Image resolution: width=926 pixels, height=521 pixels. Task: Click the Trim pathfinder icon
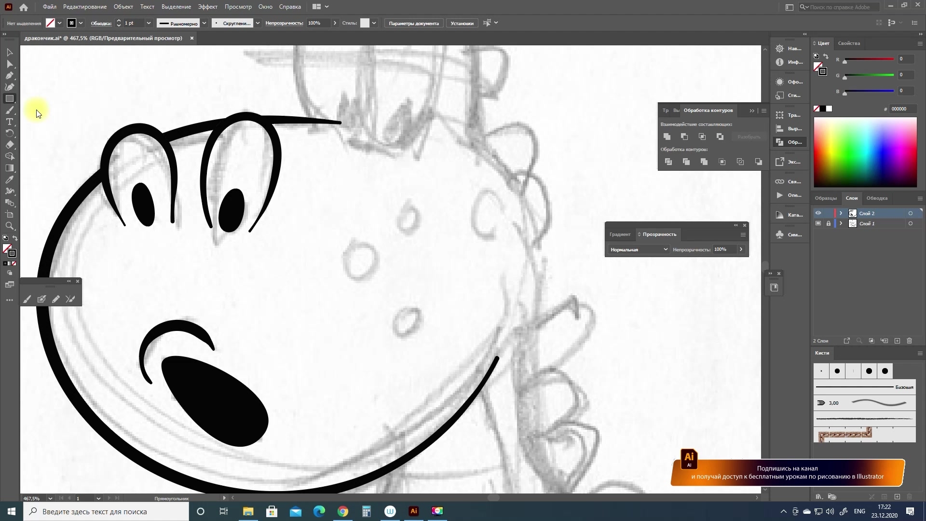686,162
